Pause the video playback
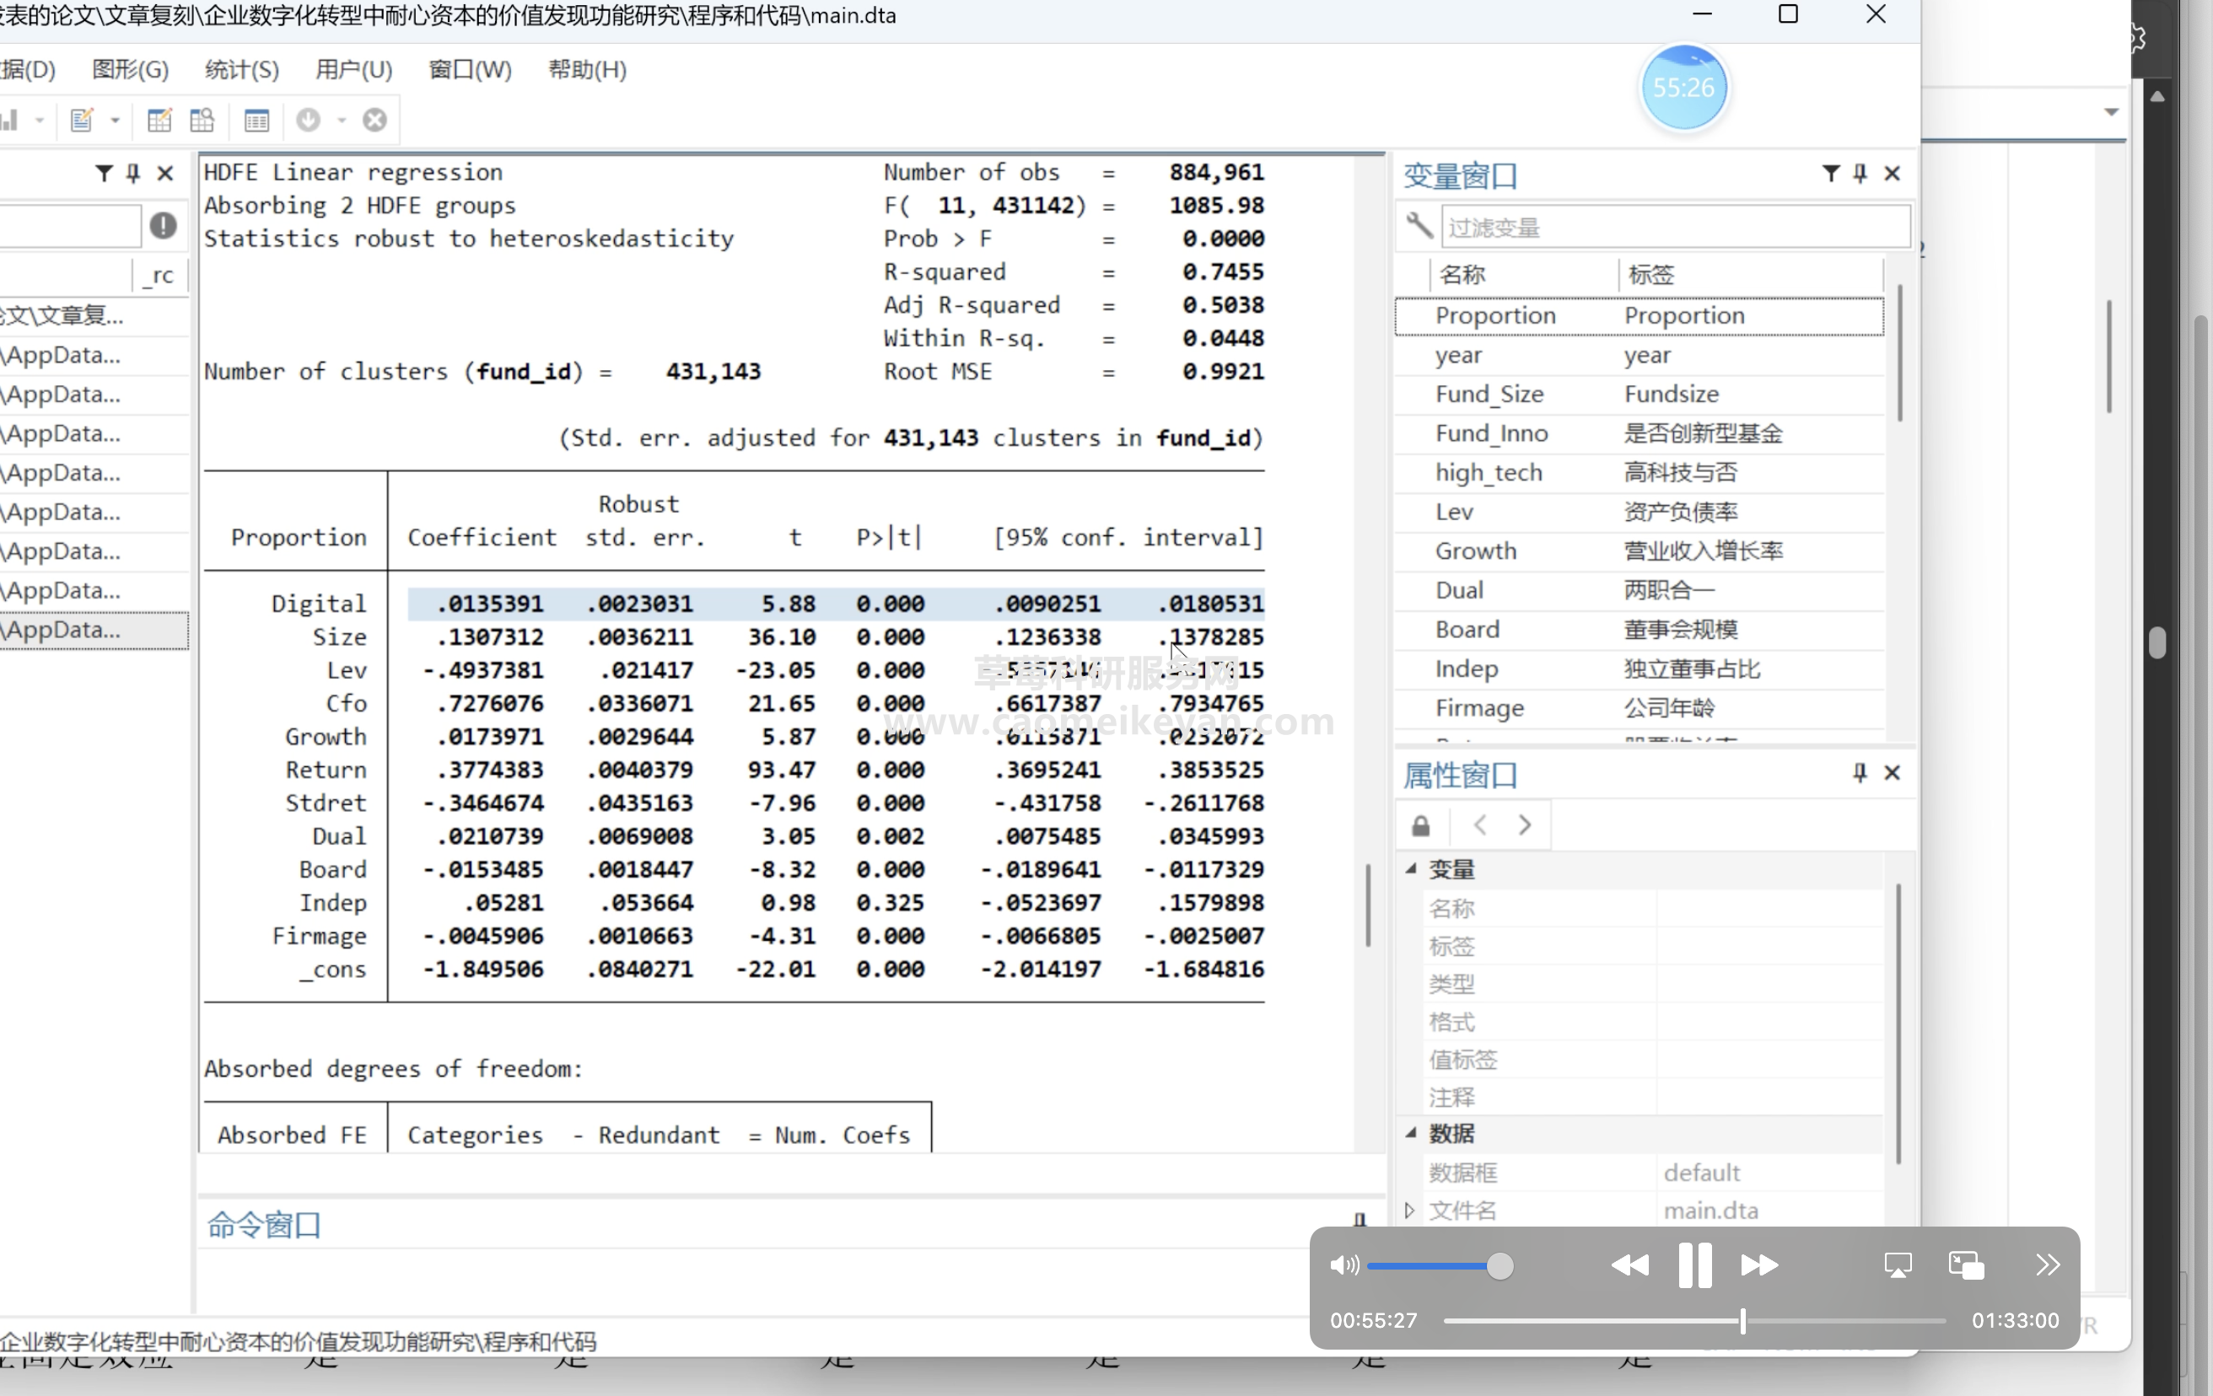Image resolution: width=2213 pixels, height=1396 pixels. click(1693, 1265)
